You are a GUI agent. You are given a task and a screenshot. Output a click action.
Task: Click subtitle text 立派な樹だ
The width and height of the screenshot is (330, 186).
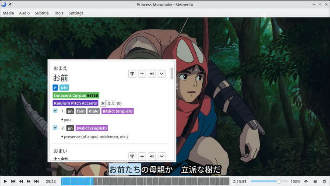pyautogui.click(x=201, y=170)
